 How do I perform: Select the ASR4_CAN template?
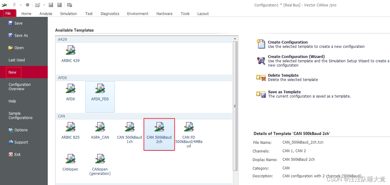click(x=100, y=131)
